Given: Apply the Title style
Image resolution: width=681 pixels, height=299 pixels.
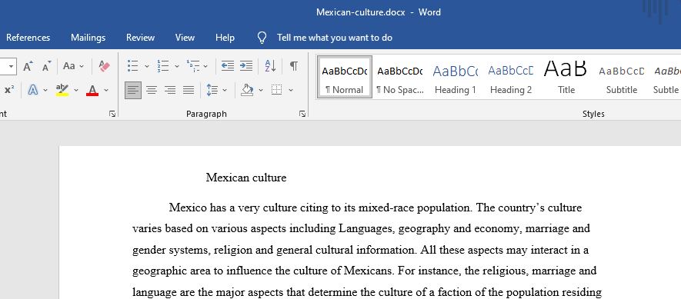Looking at the screenshot, I should [566, 77].
